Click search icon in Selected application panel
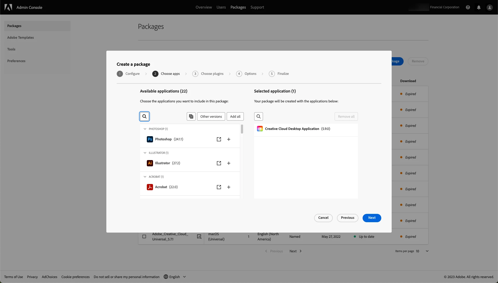 259,116
